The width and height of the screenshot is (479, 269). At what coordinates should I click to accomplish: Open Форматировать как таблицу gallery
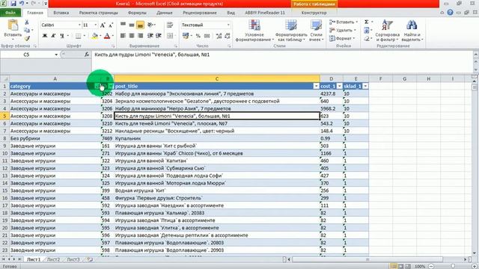[291, 31]
